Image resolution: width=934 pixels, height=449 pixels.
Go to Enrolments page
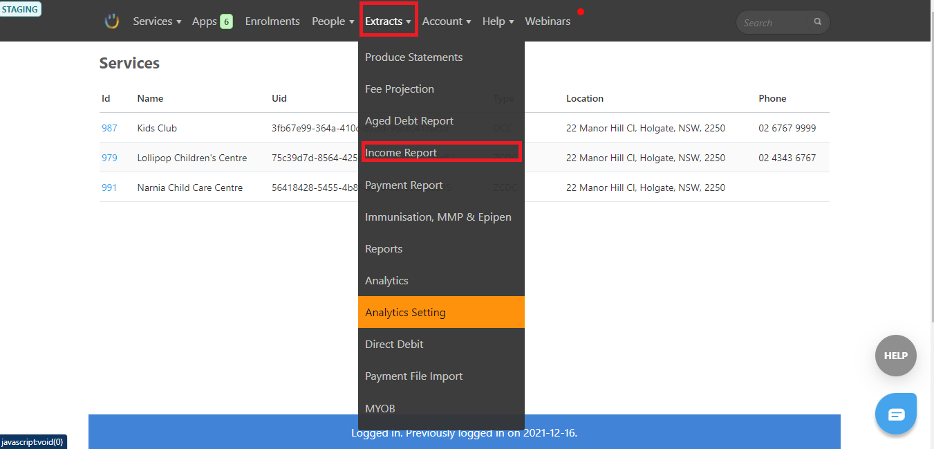[272, 21]
